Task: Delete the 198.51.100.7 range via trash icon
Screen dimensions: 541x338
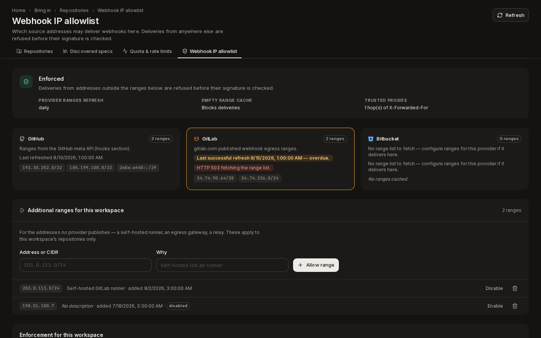Action: [515, 306]
